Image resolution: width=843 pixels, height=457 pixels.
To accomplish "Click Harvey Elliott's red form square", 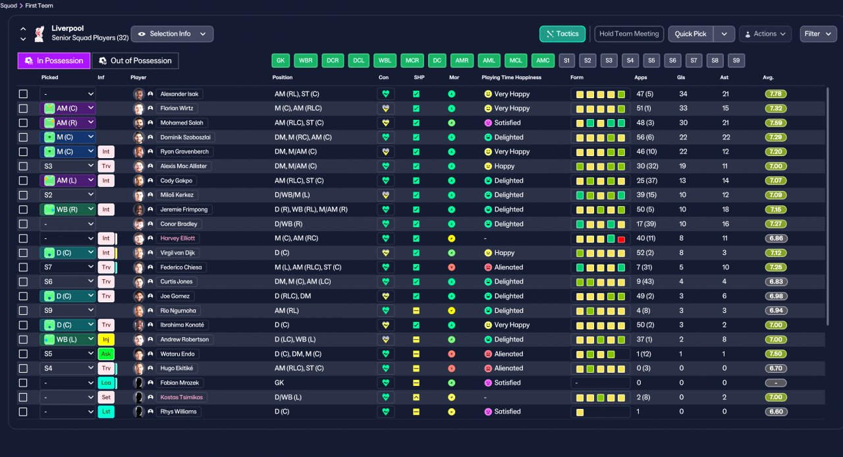I will coord(621,238).
